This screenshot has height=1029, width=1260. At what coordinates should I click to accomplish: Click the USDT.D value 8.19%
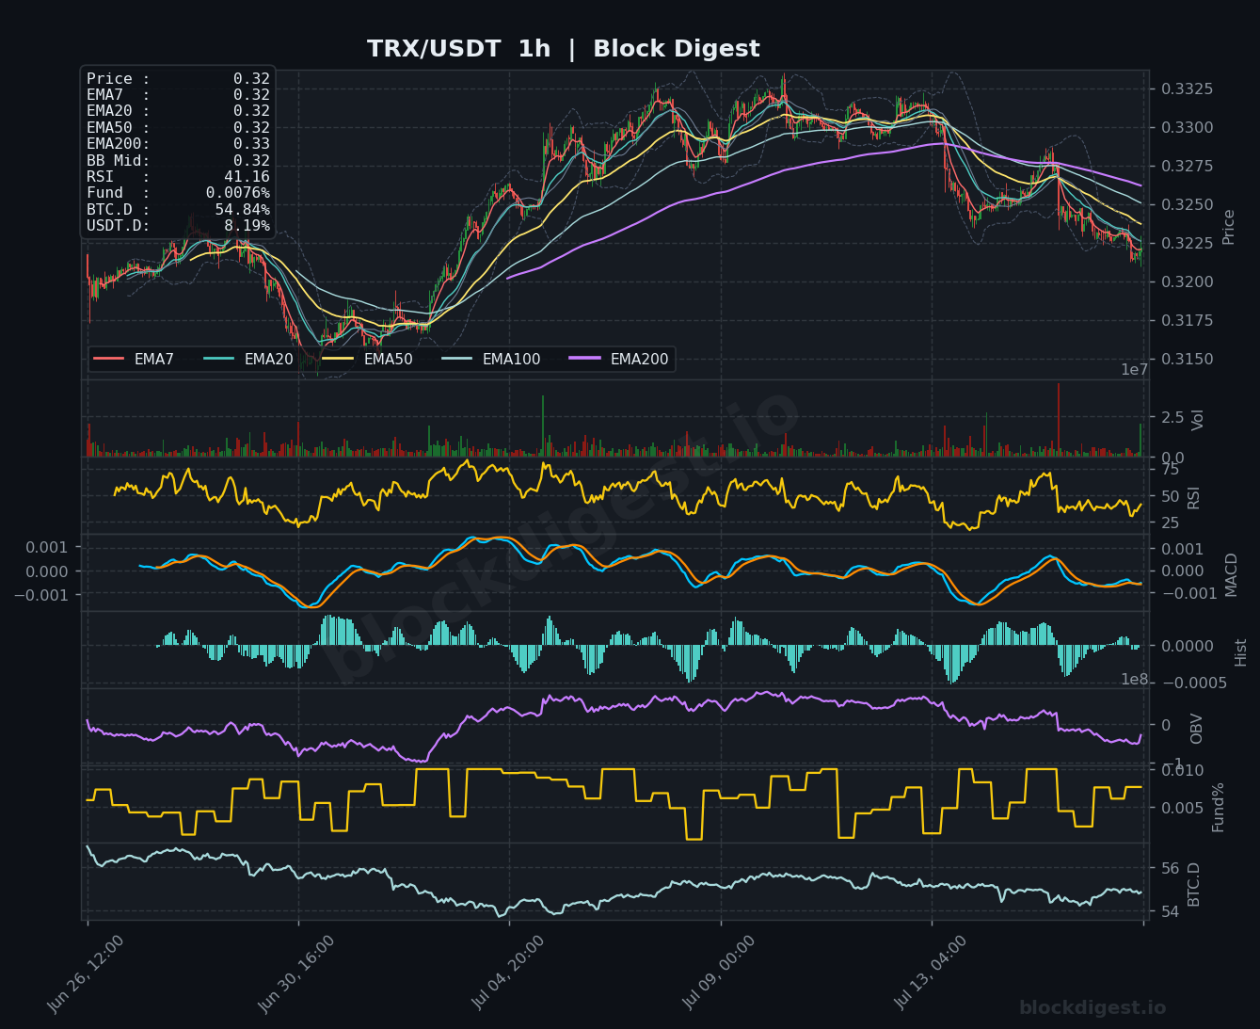pyautogui.click(x=247, y=226)
